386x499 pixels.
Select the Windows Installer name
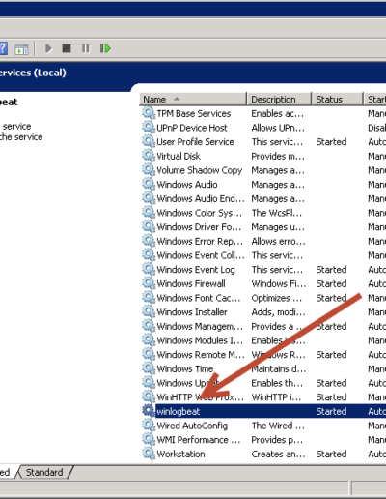(192, 312)
